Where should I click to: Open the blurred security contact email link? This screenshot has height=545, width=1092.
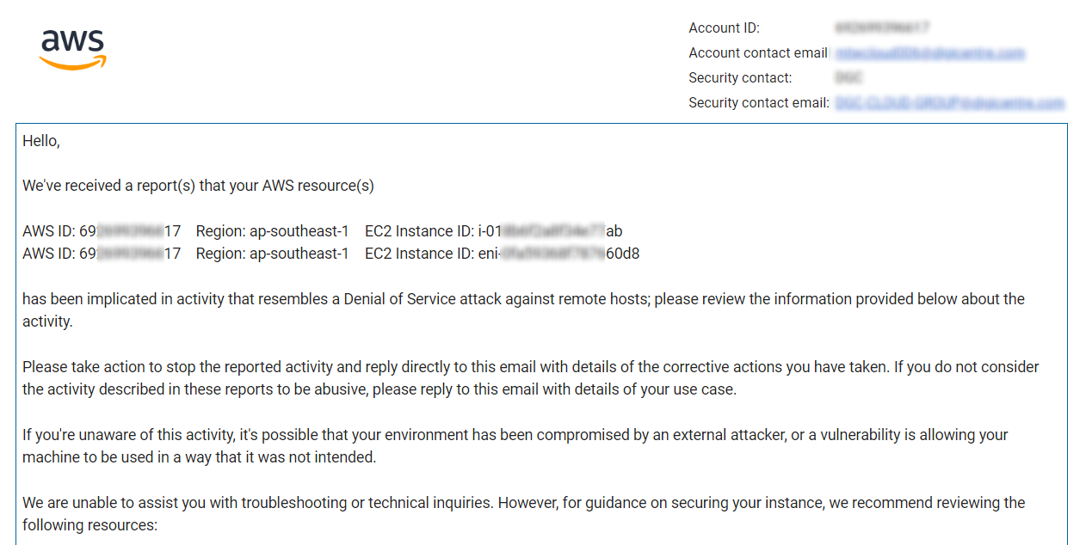click(x=949, y=103)
